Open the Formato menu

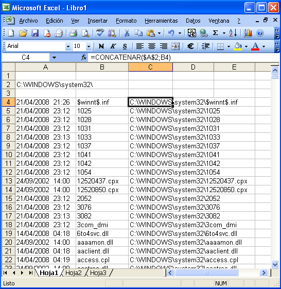126,21
